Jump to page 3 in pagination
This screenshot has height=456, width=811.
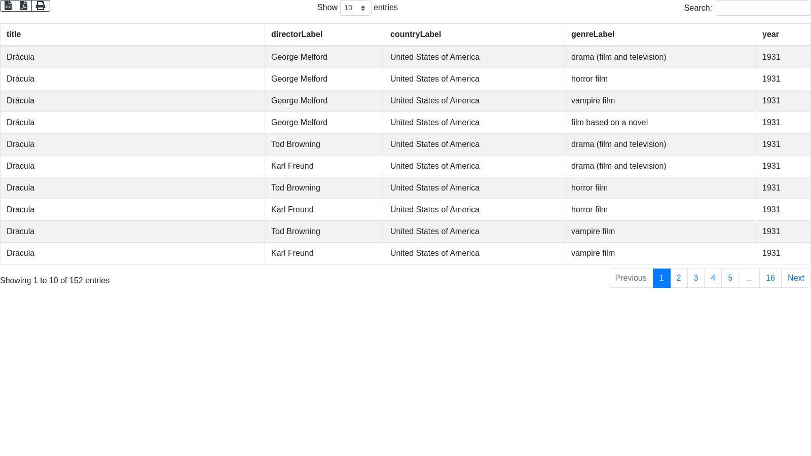[x=696, y=278]
